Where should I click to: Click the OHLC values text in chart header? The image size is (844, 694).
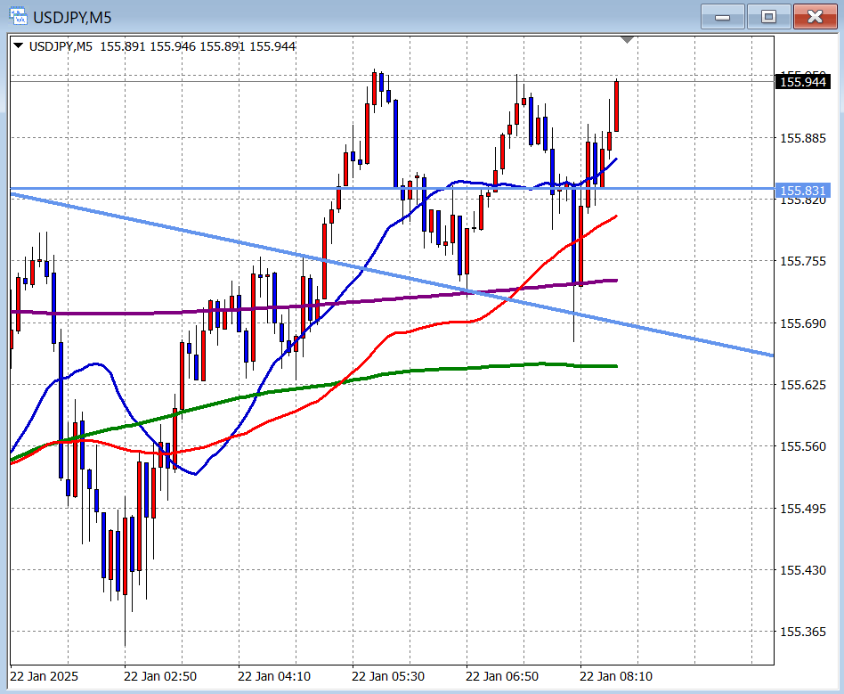[197, 46]
